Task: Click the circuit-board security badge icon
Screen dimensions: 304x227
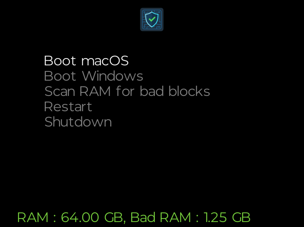Action: (x=152, y=19)
